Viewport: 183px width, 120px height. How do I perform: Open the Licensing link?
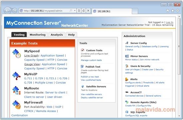pyautogui.click(x=164, y=46)
